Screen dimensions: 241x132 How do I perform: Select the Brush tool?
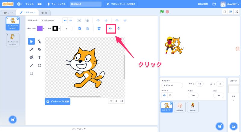[31, 49]
